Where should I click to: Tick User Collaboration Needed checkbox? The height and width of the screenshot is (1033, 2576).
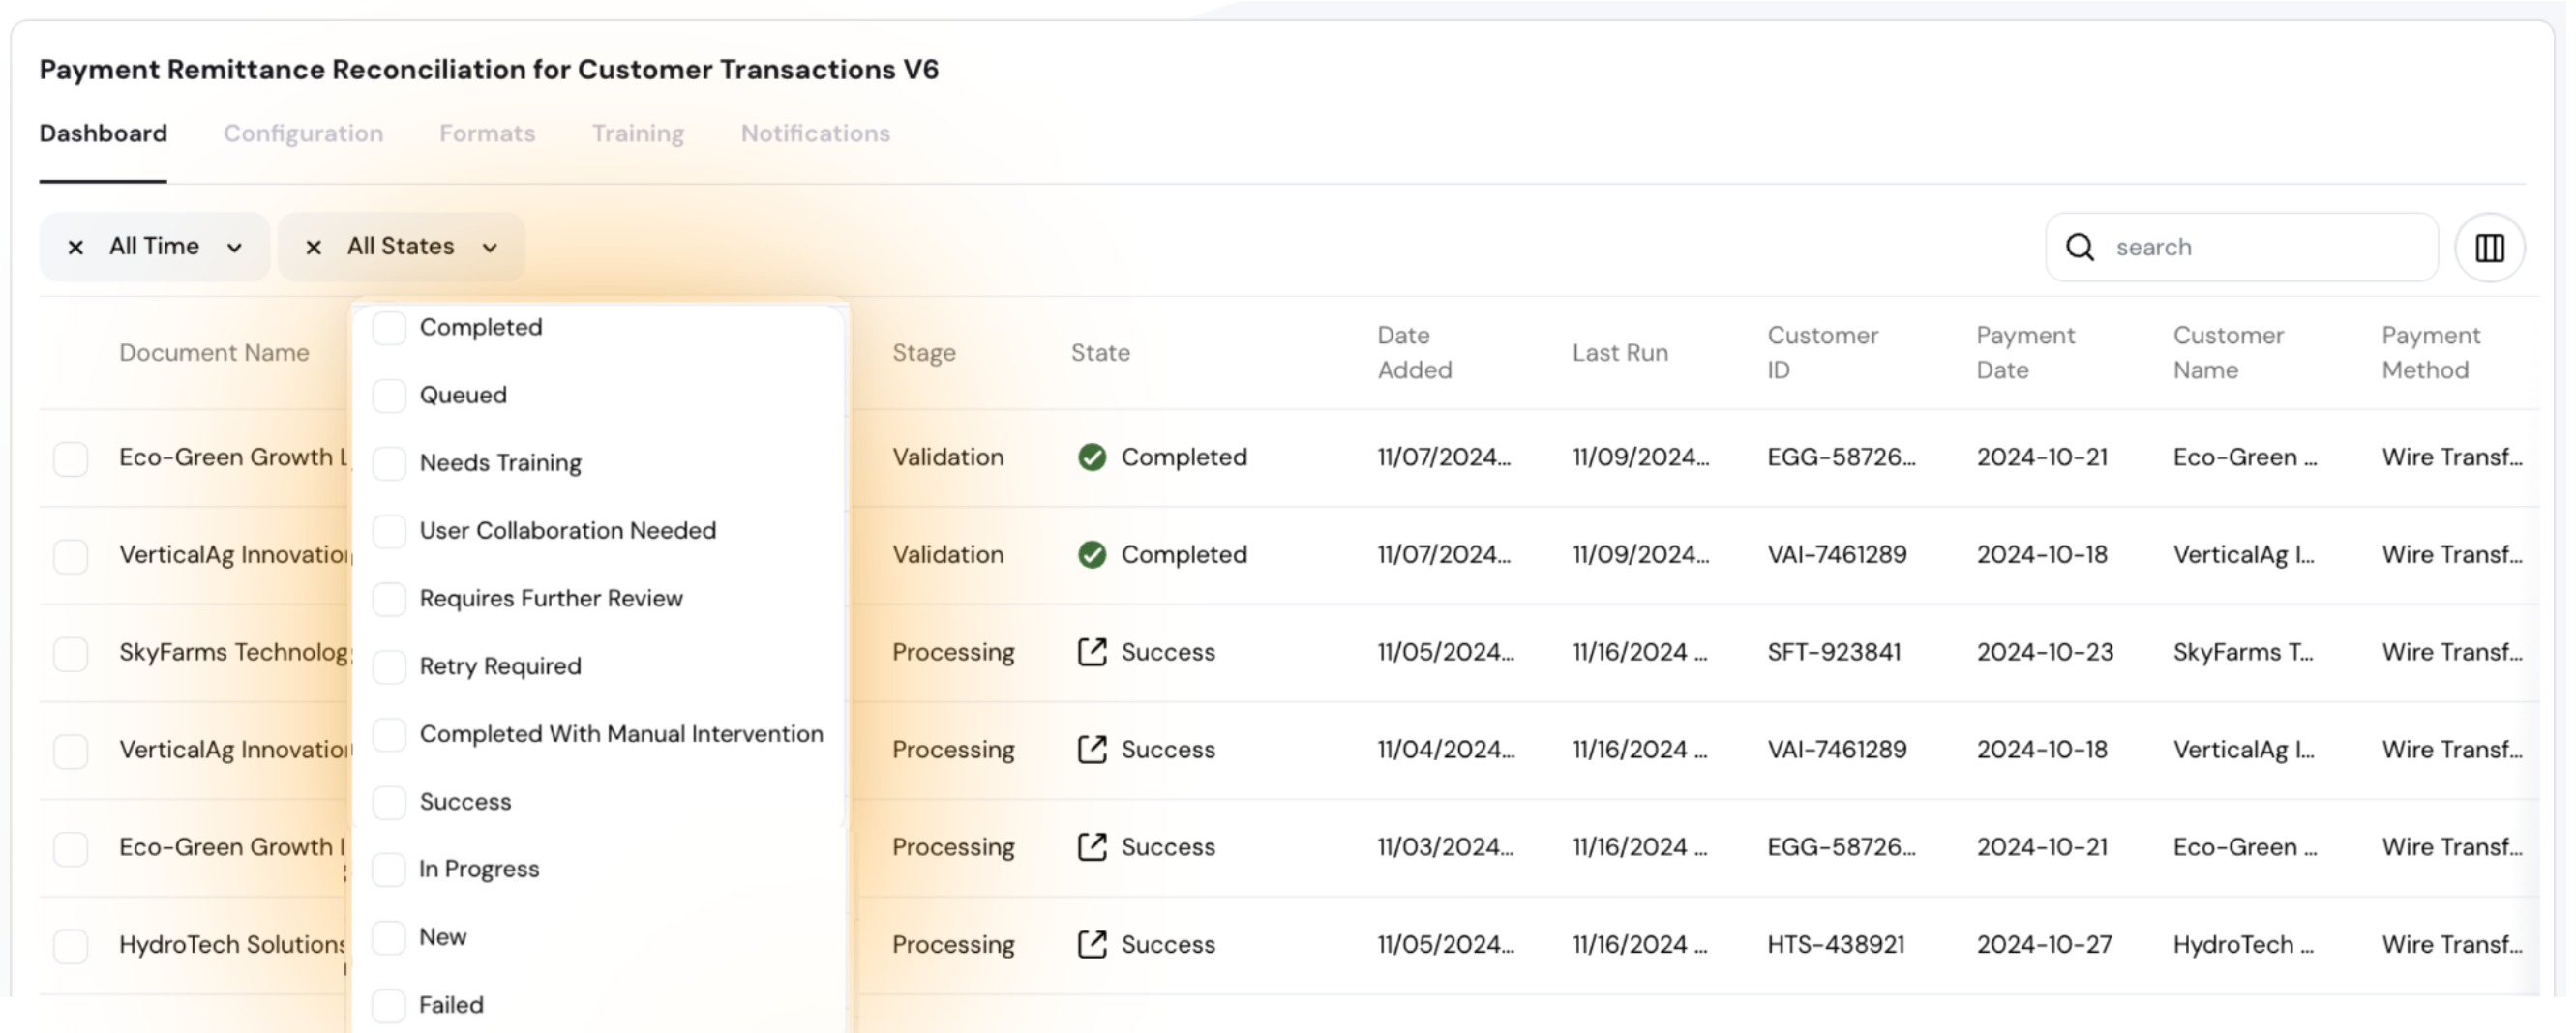coord(389,531)
